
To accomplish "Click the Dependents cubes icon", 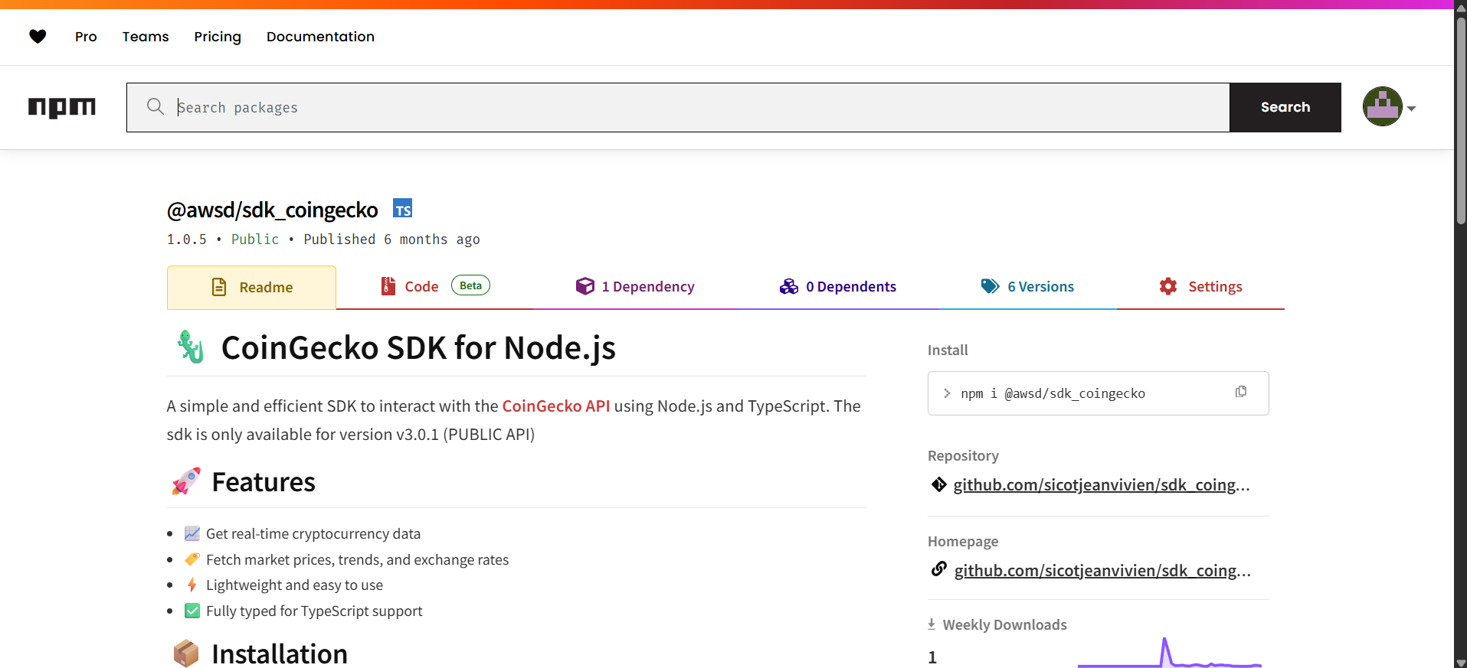I will (x=789, y=286).
